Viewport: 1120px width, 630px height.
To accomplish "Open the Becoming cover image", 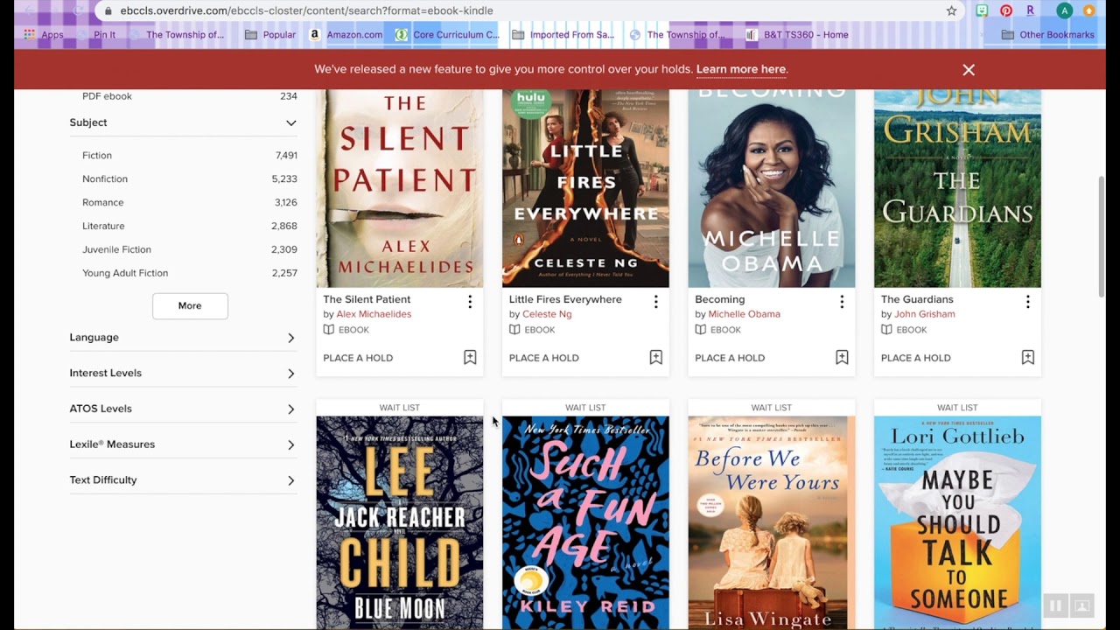I will (x=771, y=188).
